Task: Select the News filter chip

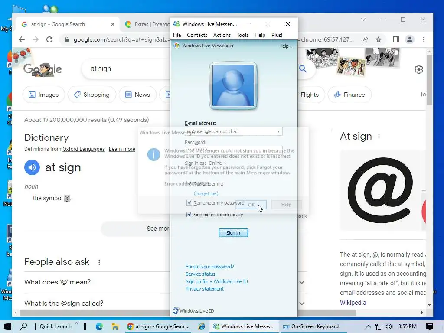Action: [137, 95]
